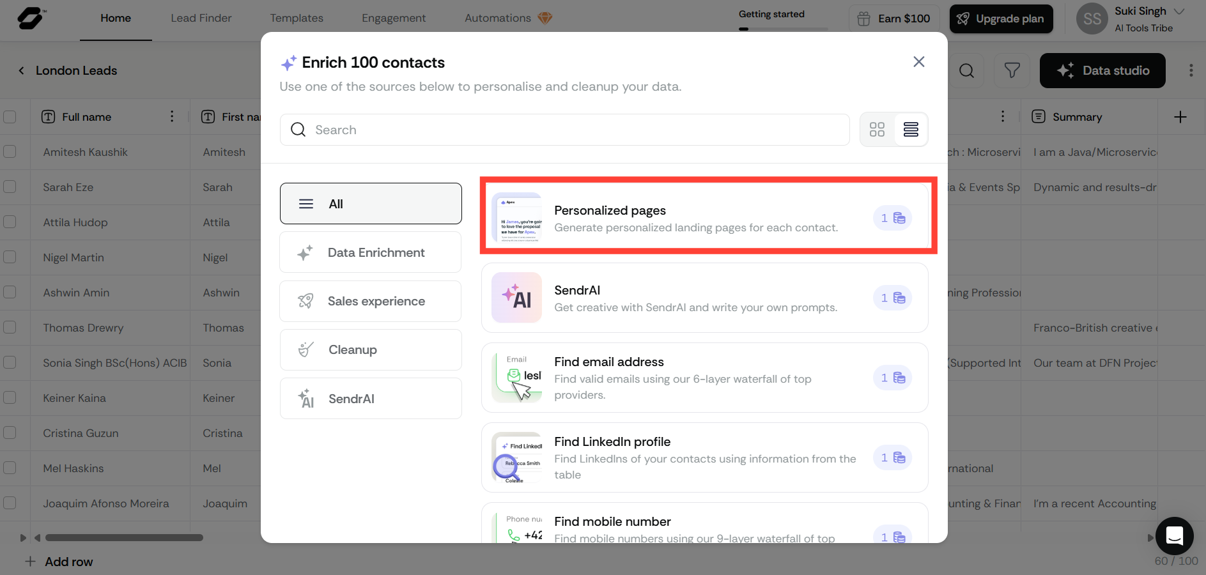Image resolution: width=1206 pixels, height=575 pixels.
Task: Tick the checkbox beside Mel Haskins
Action: point(10,468)
